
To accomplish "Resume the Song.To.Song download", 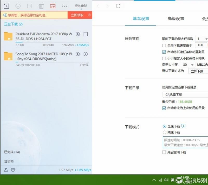I will click(86, 54).
